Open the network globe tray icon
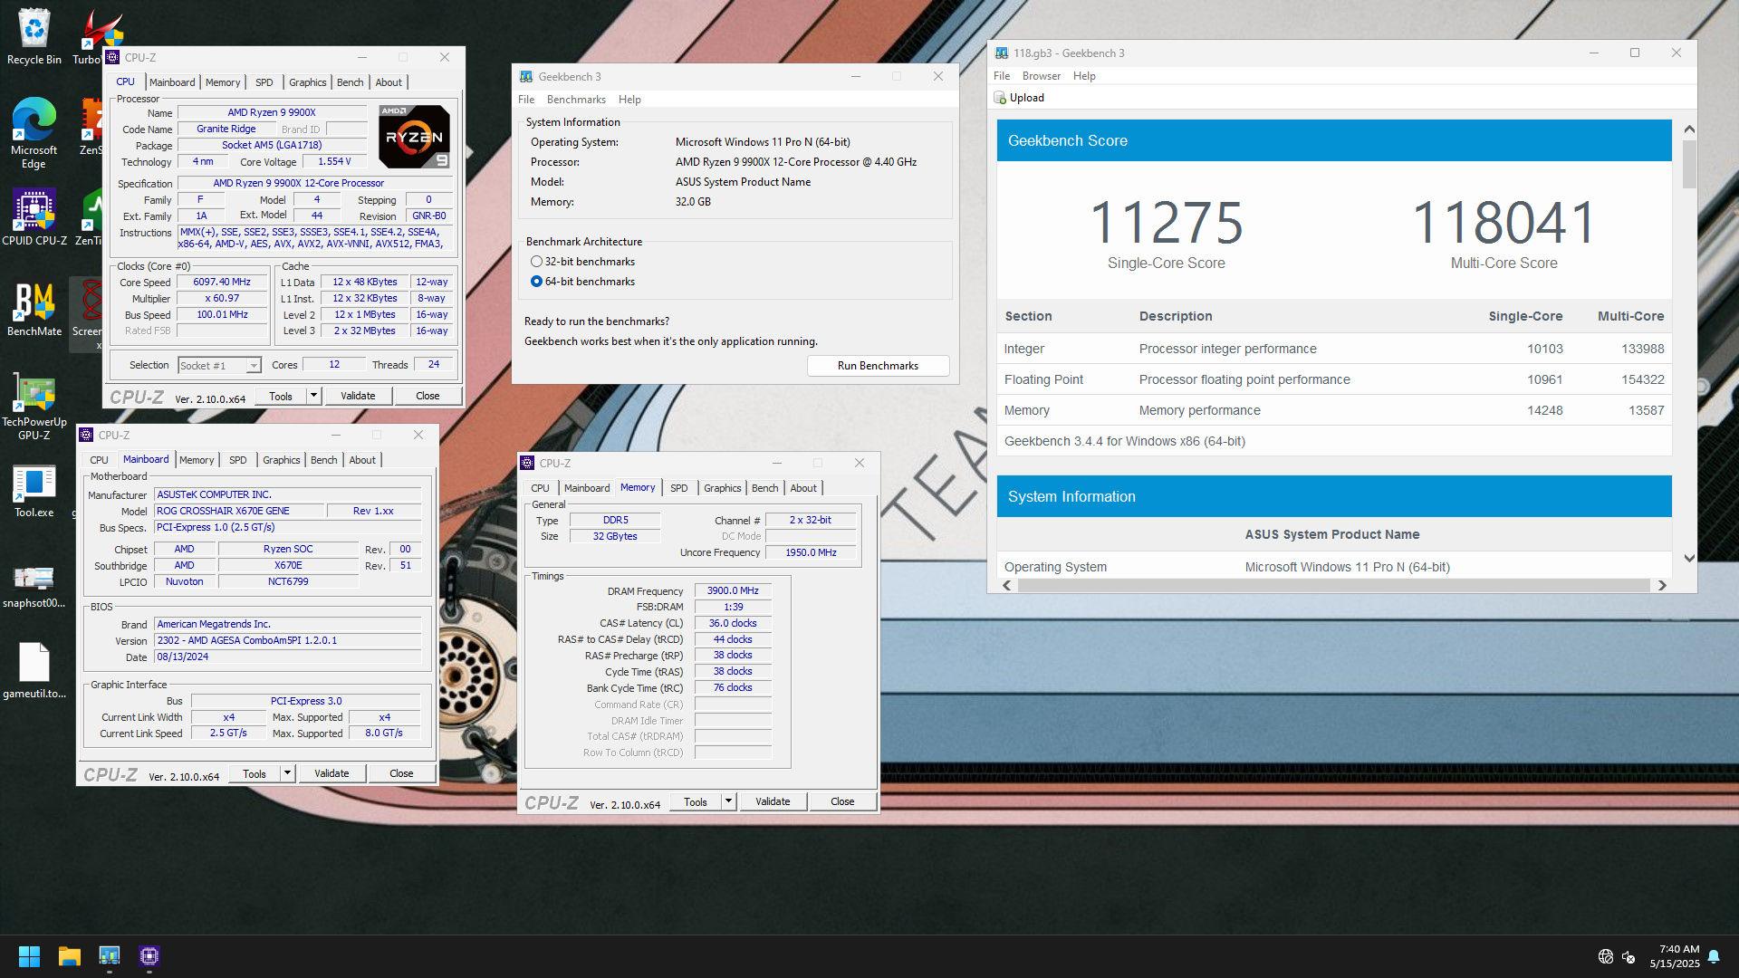 click(1606, 956)
